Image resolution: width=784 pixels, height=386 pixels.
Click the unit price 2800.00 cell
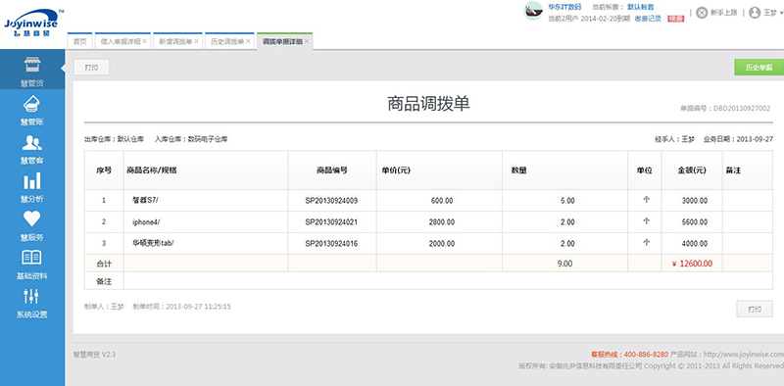439,222
